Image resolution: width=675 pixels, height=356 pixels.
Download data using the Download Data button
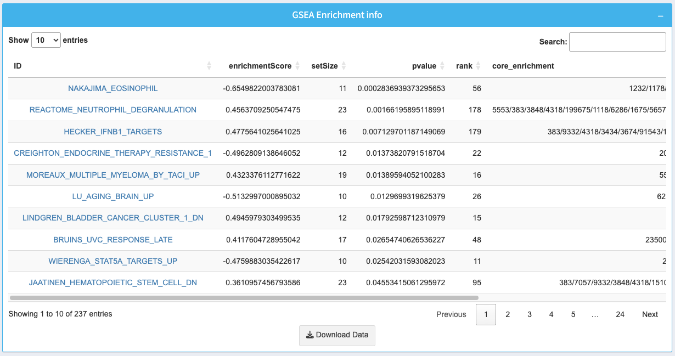pos(337,335)
